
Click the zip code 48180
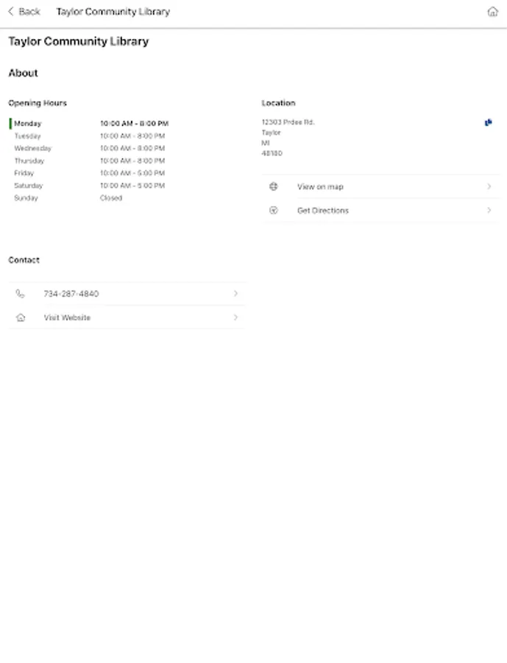coord(272,153)
